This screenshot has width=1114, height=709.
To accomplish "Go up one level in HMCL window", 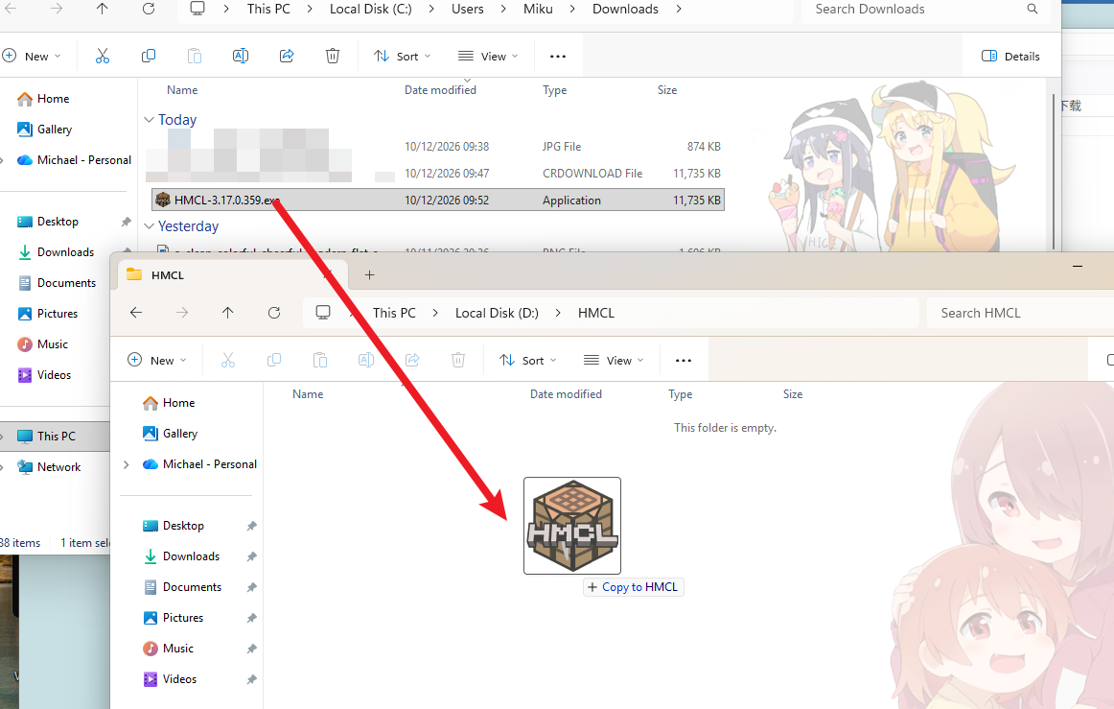I will (x=227, y=313).
